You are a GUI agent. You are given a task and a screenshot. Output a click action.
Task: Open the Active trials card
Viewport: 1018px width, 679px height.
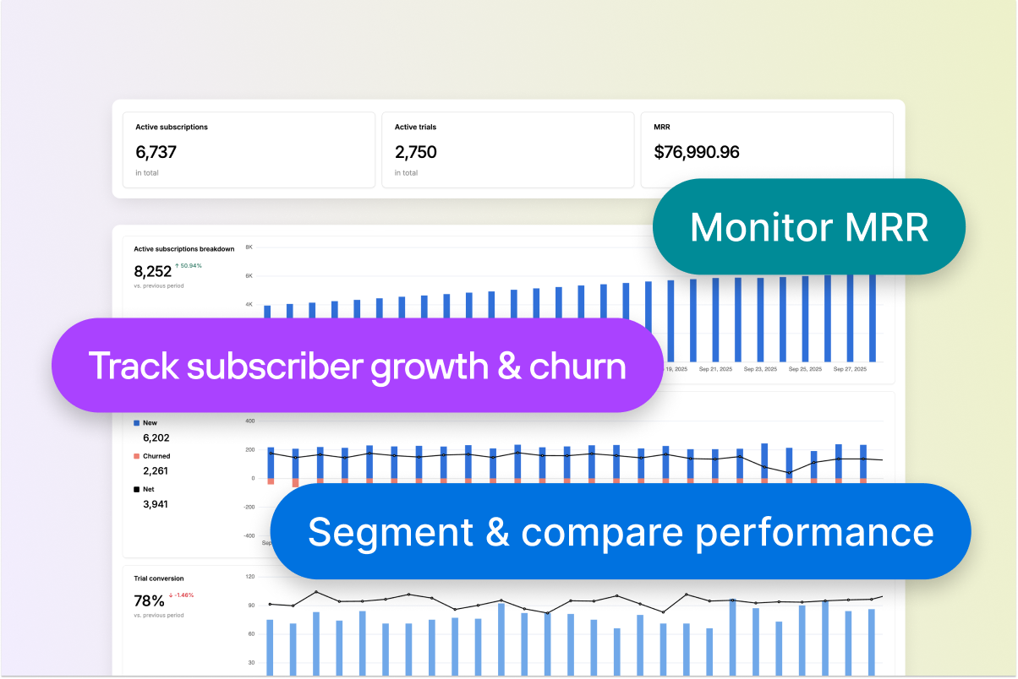[507, 149]
